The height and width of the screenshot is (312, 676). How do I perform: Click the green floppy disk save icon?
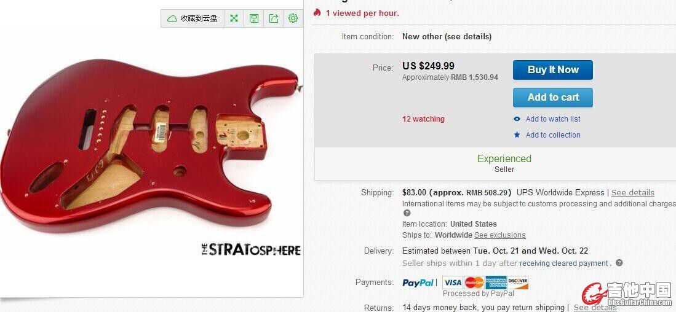point(254,18)
